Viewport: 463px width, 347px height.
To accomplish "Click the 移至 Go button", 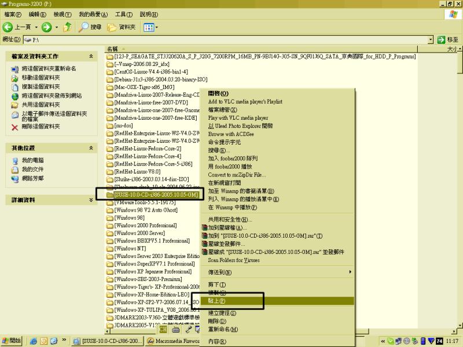I will click(447, 39).
